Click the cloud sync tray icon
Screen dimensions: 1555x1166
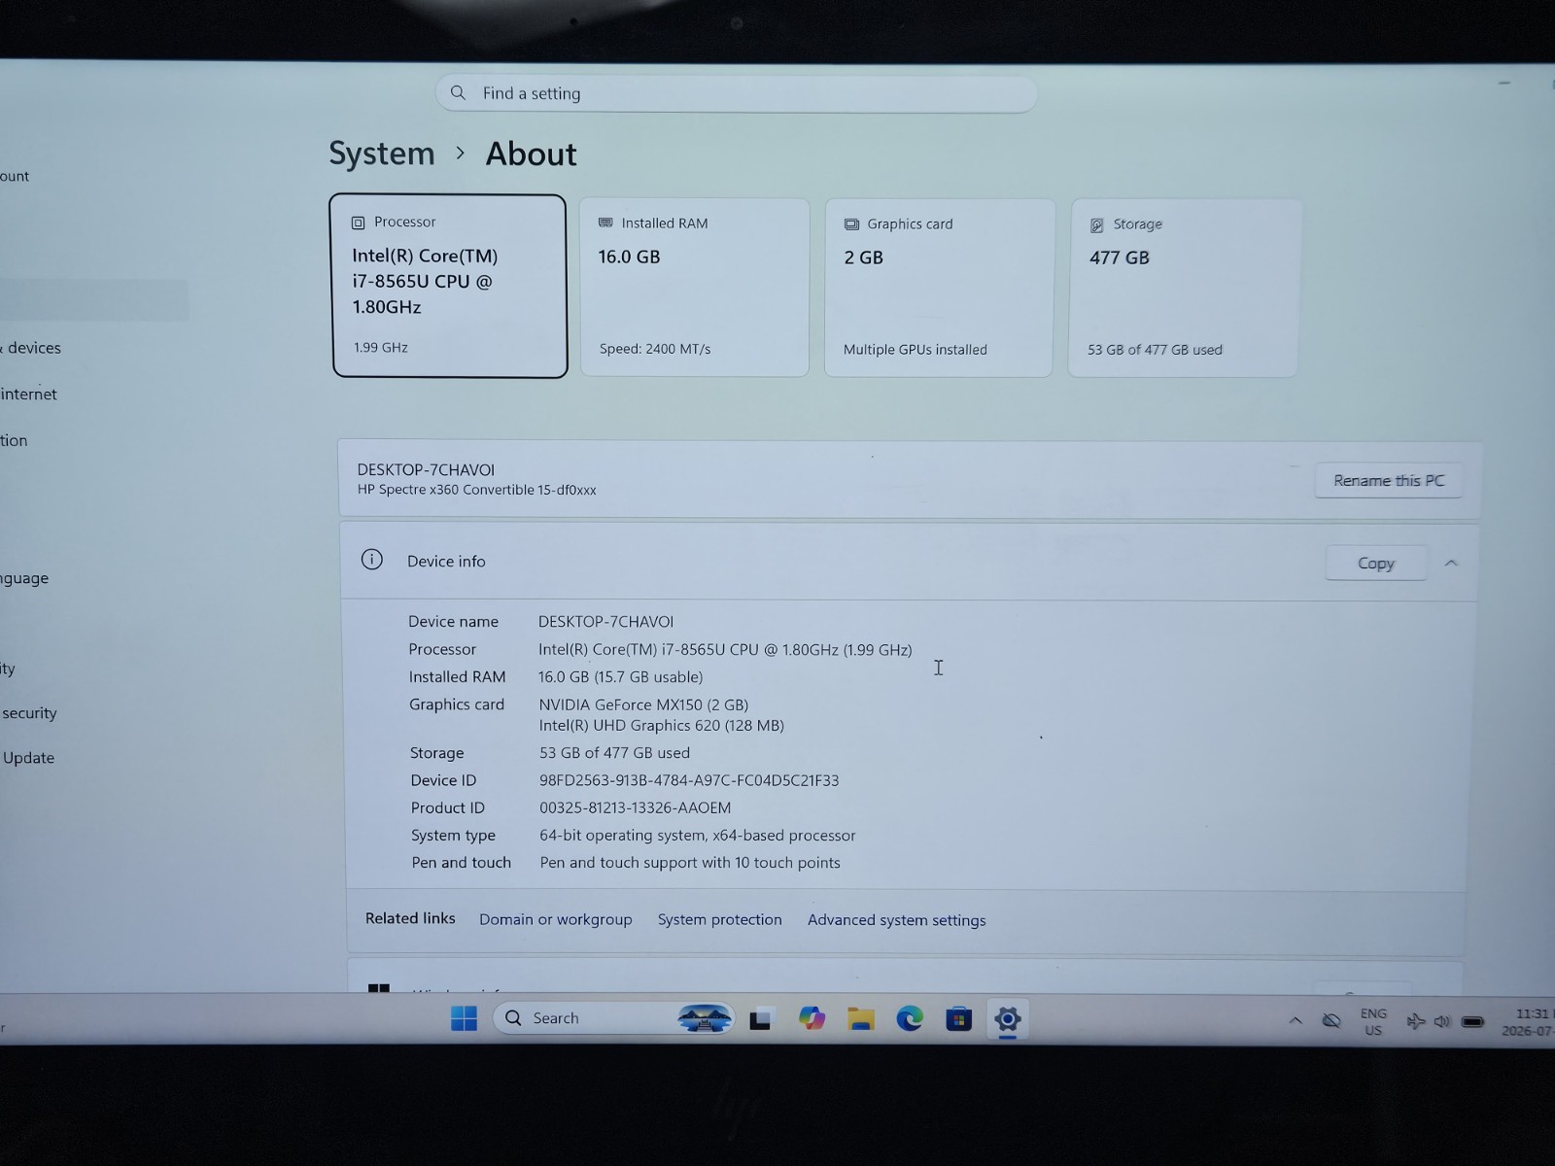(x=1331, y=1020)
